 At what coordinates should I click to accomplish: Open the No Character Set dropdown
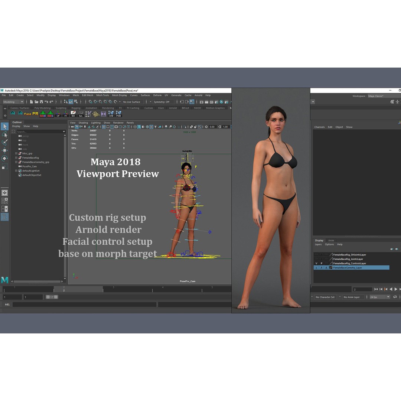tap(325, 297)
